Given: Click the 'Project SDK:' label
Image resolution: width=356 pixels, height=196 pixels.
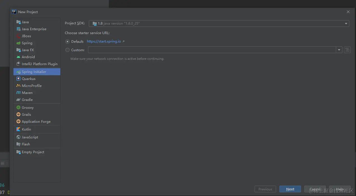Looking at the screenshot, I should pyautogui.click(x=75, y=23).
